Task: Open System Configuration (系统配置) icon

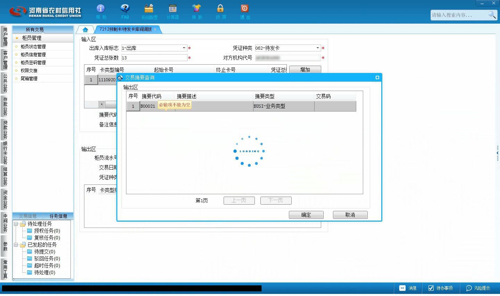Action: click(x=149, y=9)
